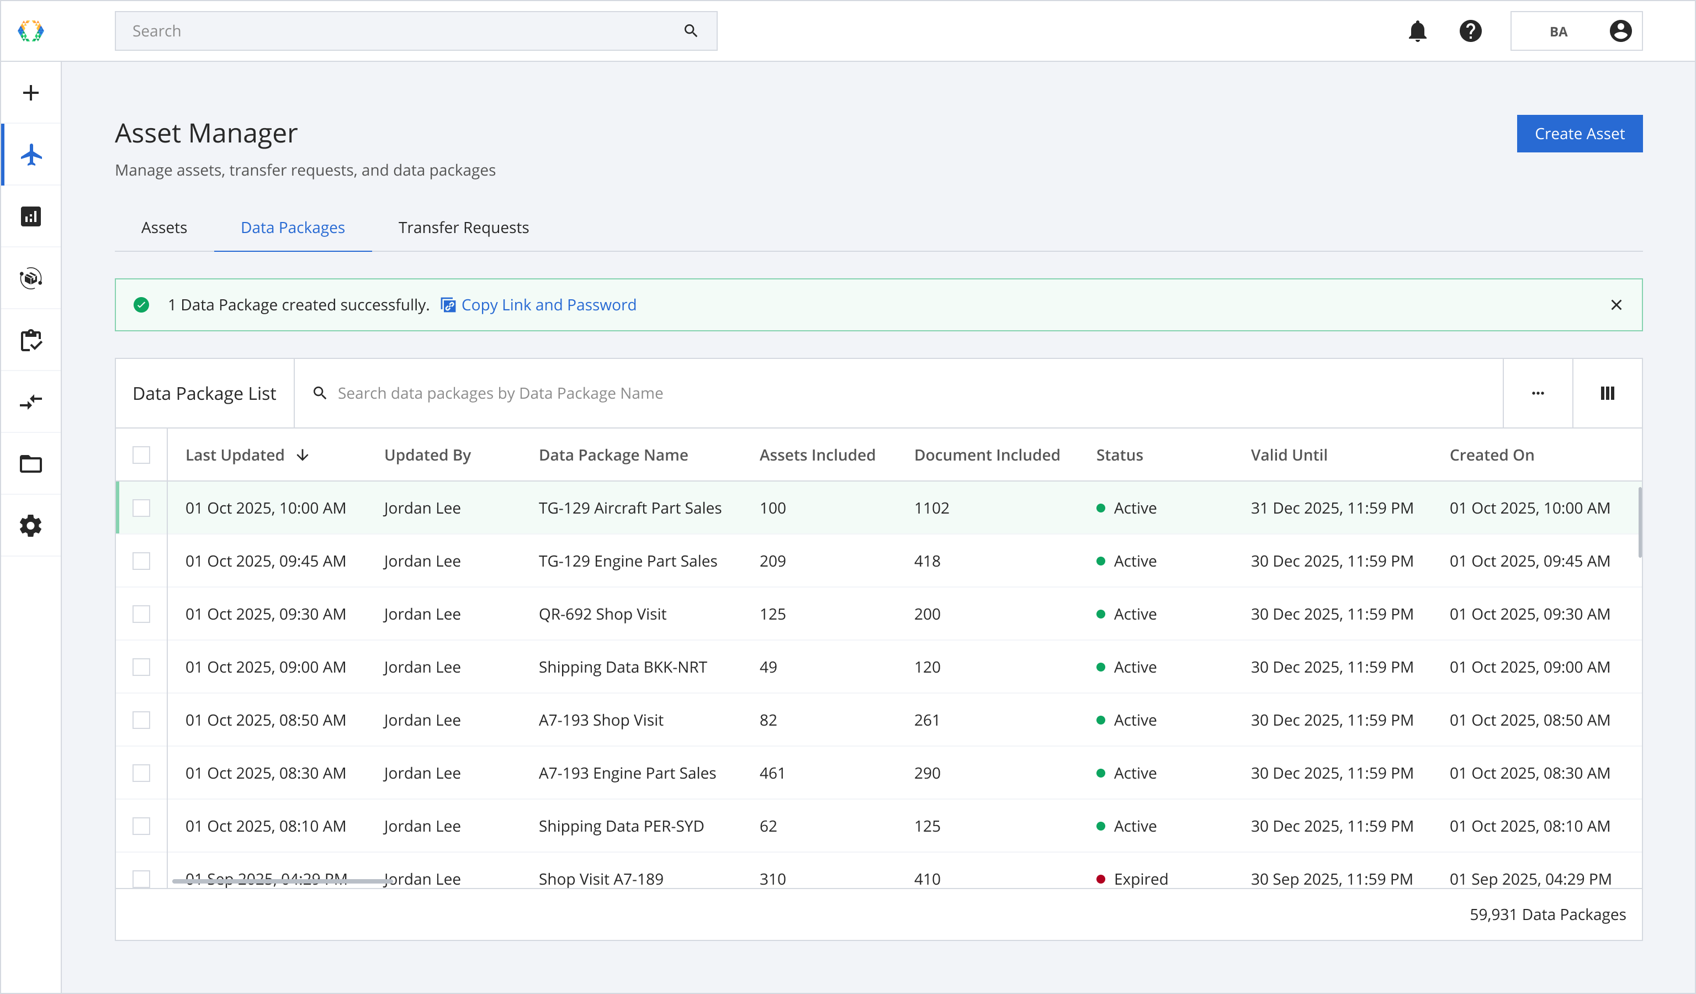This screenshot has width=1696, height=994.
Task: Open the settings gear icon
Action: (31, 526)
